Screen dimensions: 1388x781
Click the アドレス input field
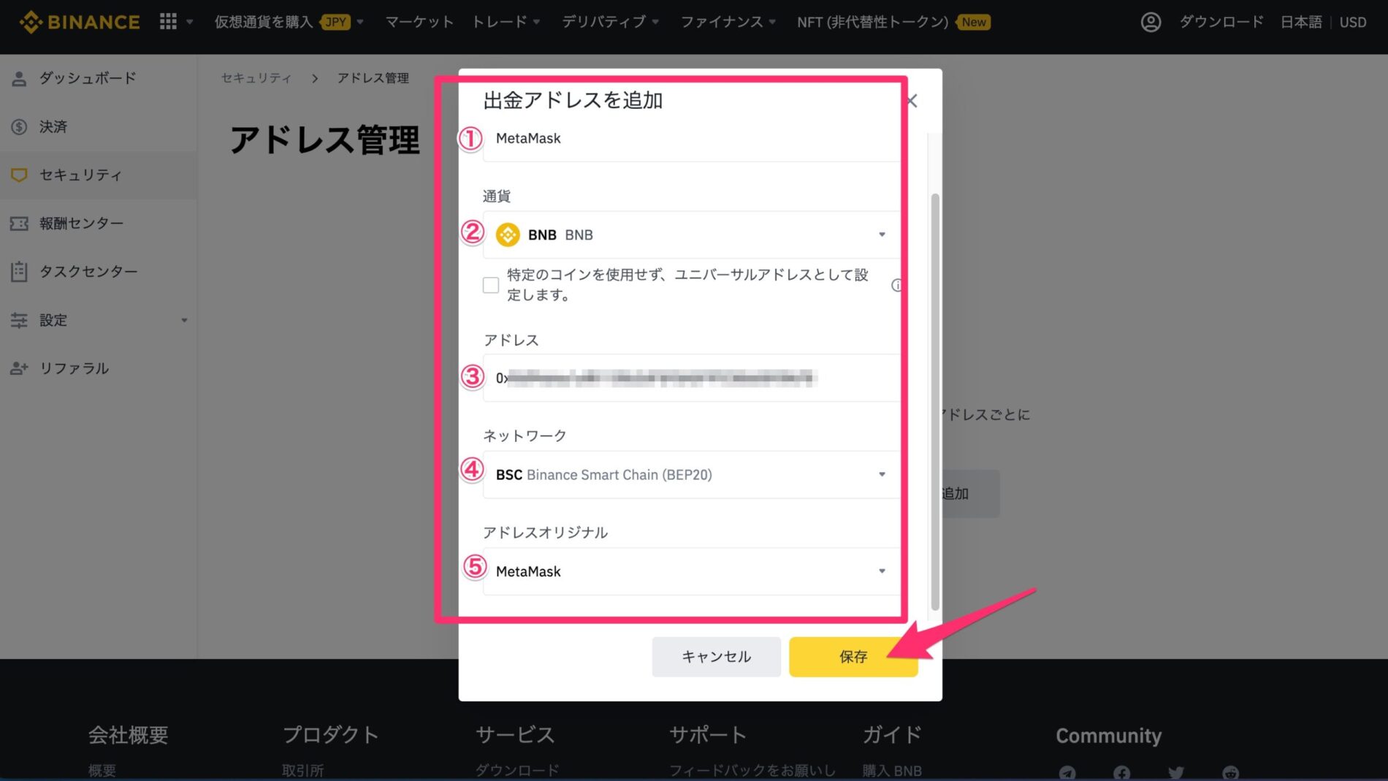click(x=691, y=378)
